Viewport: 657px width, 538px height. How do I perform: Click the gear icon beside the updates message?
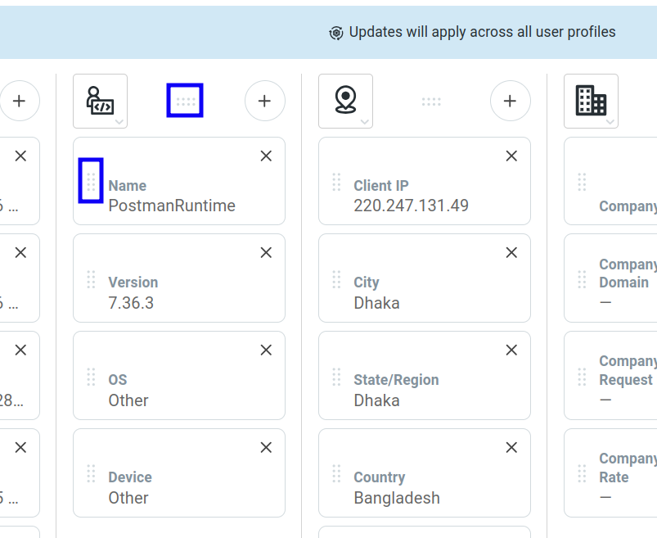point(335,32)
